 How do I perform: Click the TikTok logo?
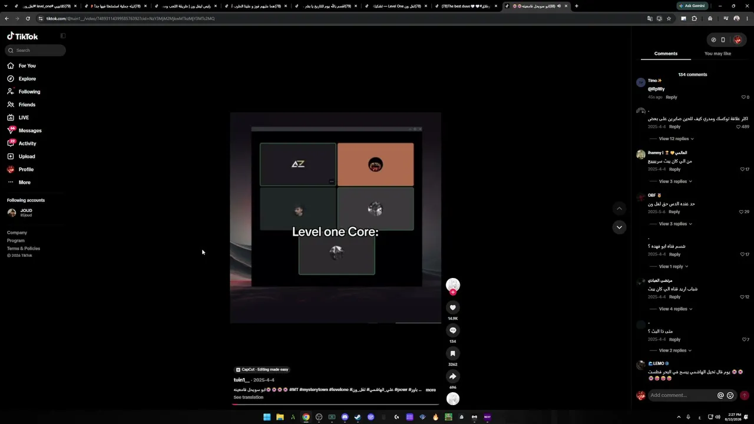[x=22, y=36]
